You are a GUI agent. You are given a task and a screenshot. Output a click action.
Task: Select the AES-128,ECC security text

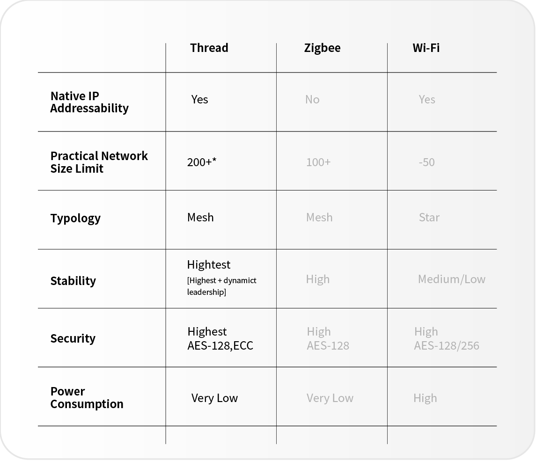pyautogui.click(x=220, y=346)
